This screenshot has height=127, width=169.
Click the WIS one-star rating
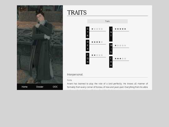point(120,45)
